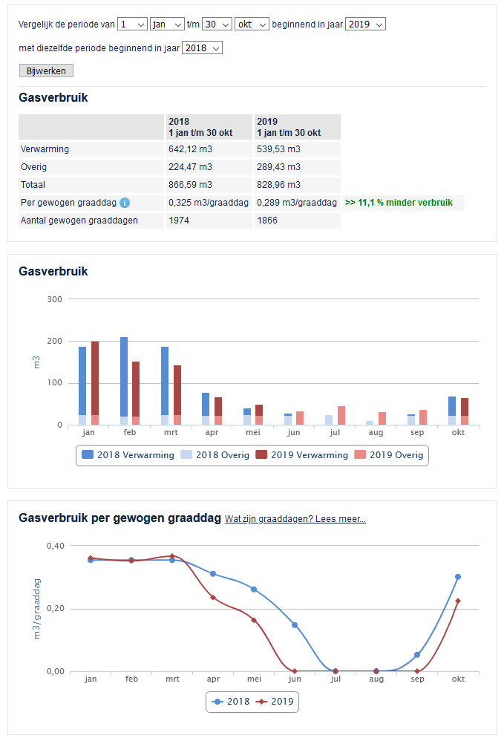Screen dimensions: 504x744
Task: Click the 2018 okt data point on line chart
Action: click(458, 577)
